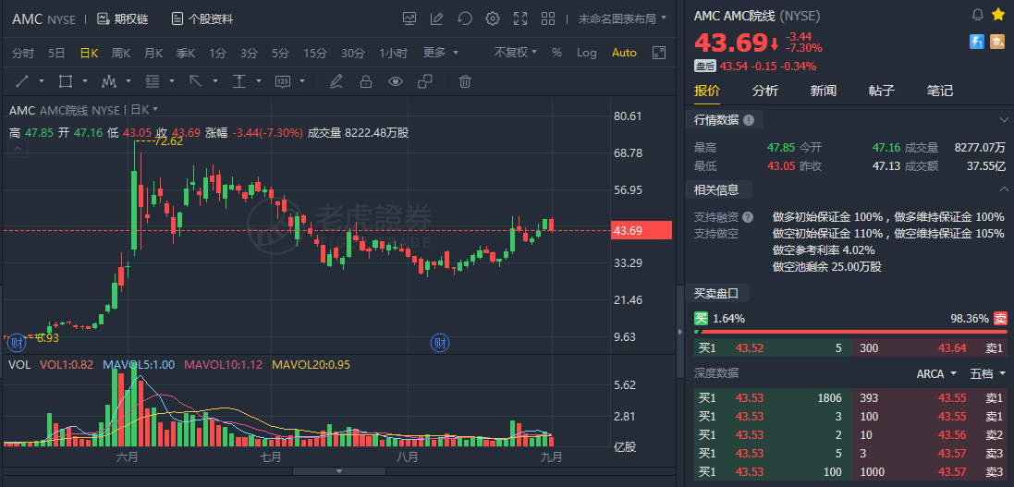Click the 43.69 current price label on axis
This screenshot has width=1014, height=487.
(641, 230)
